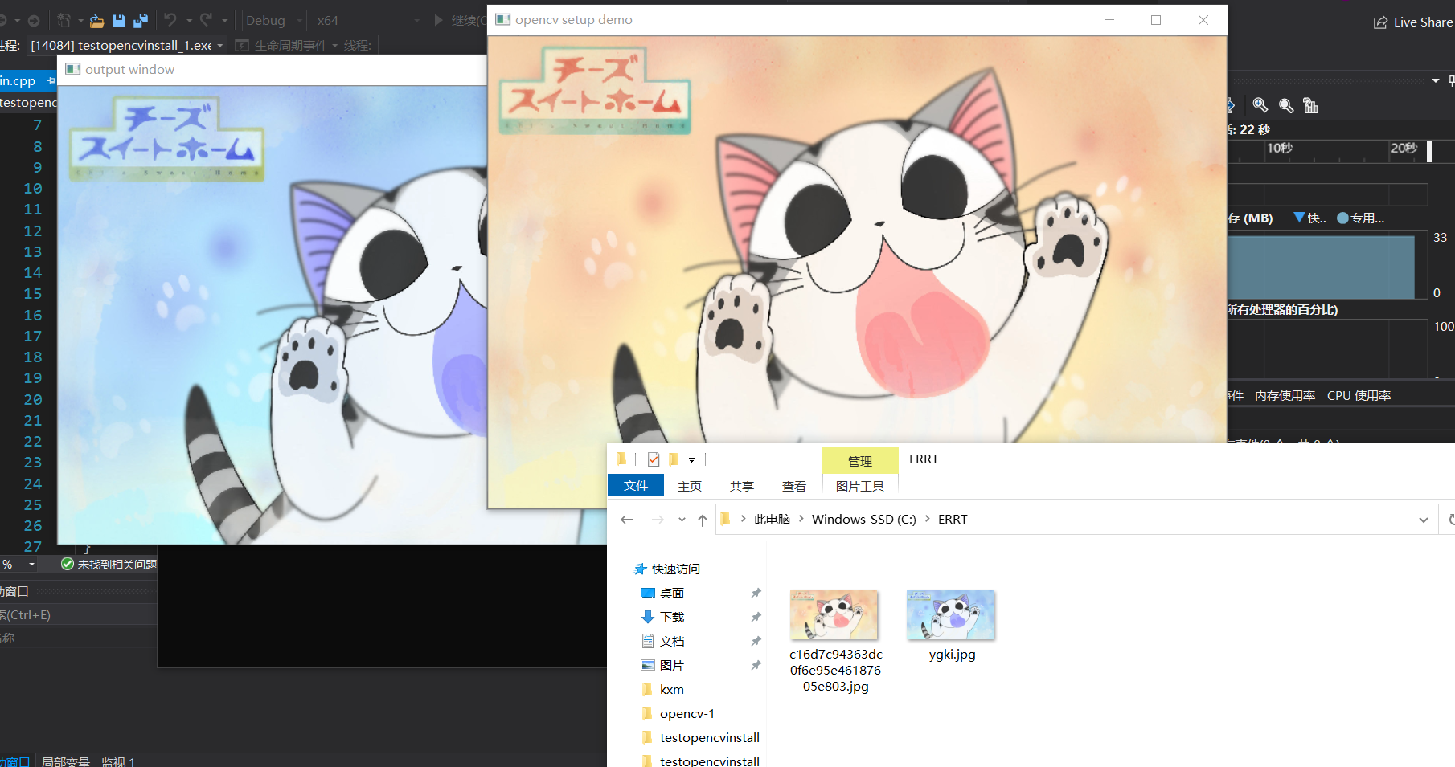Open the Debug configuration dropdown
Screen dimensions: 1455x767
pyautogui.click(x=274, y=20)
